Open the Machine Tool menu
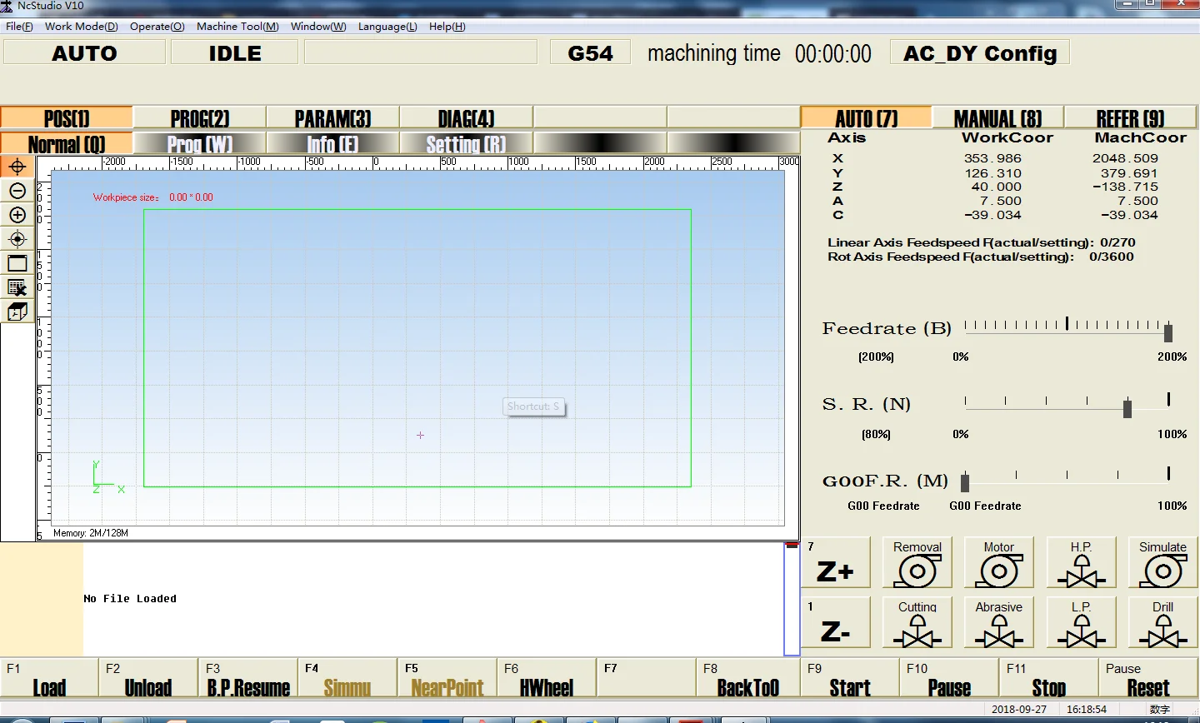This screenshot has height=723, width=1200. coord(237,27)
